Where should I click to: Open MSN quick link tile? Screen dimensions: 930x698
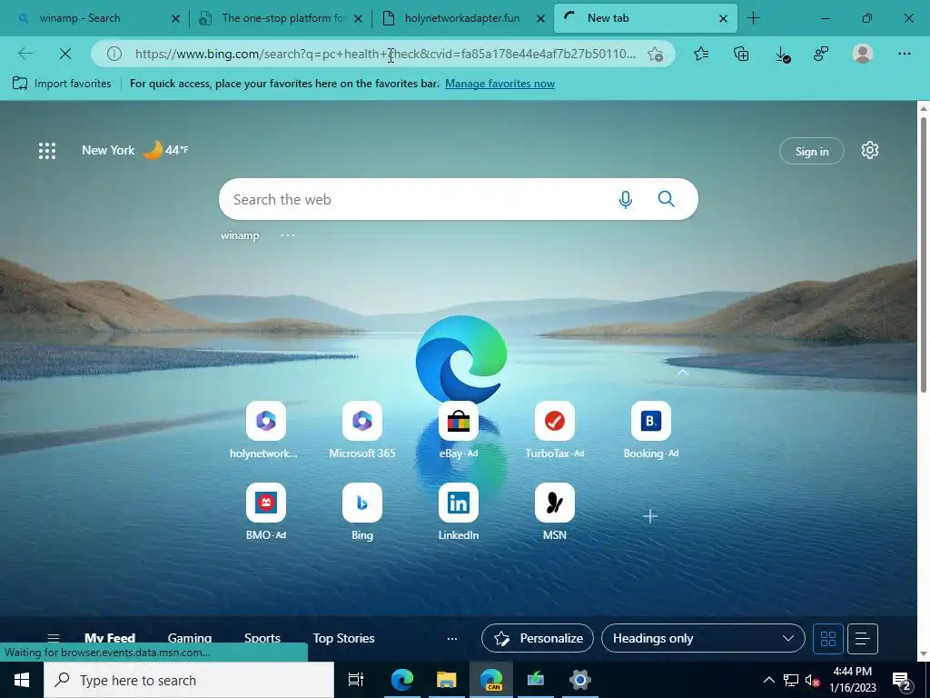coord(555,513)
